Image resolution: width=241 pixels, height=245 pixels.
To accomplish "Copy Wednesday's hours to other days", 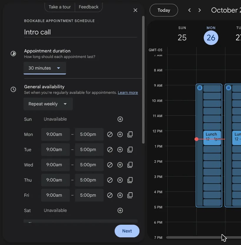I will point(130,165).
